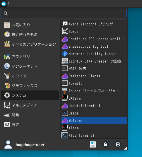This screenshot has height=157, width=142.
Task: Click the film and music マルチメディア icon
Action: (x=7, y=105)
